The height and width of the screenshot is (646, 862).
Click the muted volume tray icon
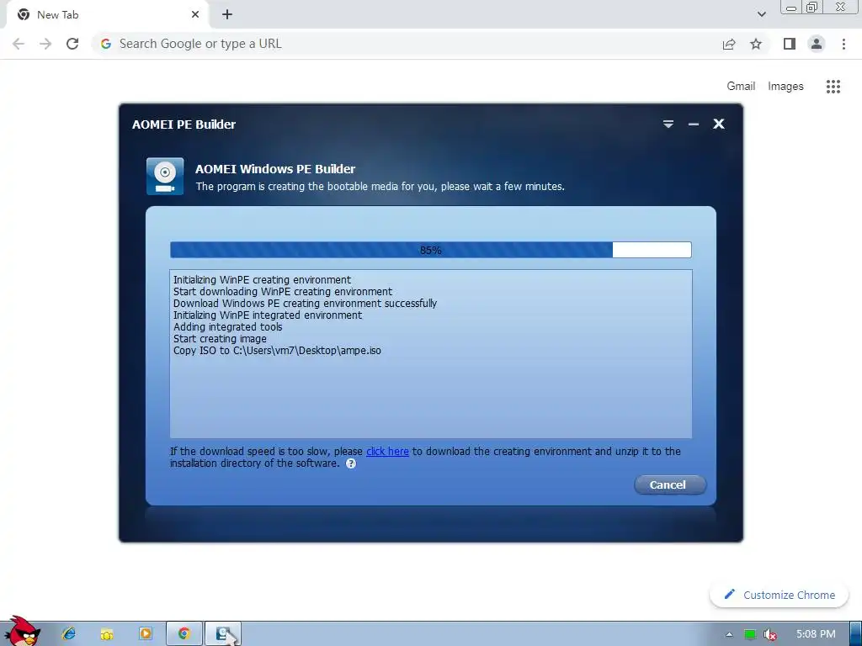[769, 634]
